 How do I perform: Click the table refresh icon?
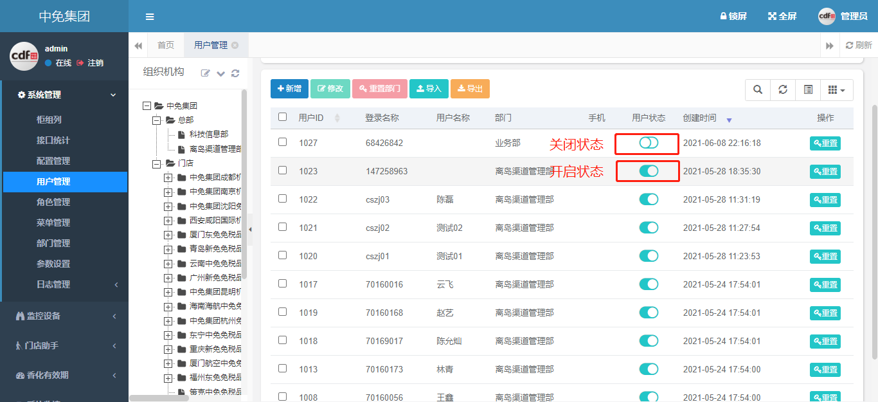783,89
